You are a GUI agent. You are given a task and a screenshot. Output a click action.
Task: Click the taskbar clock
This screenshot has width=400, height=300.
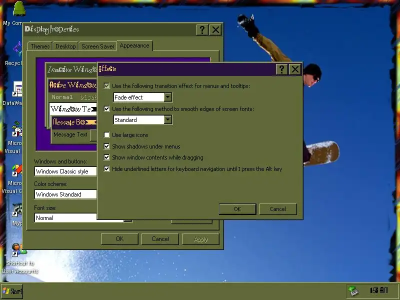[x=379, y=290]
